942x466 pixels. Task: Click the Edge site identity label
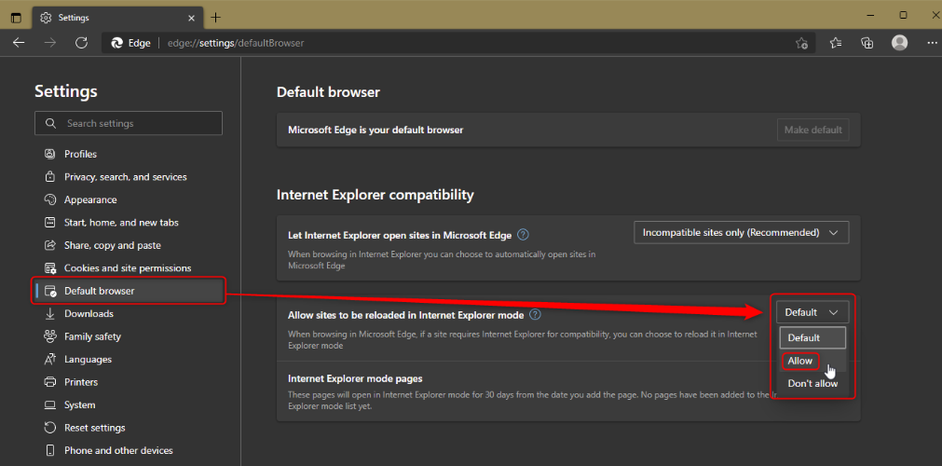130,43
